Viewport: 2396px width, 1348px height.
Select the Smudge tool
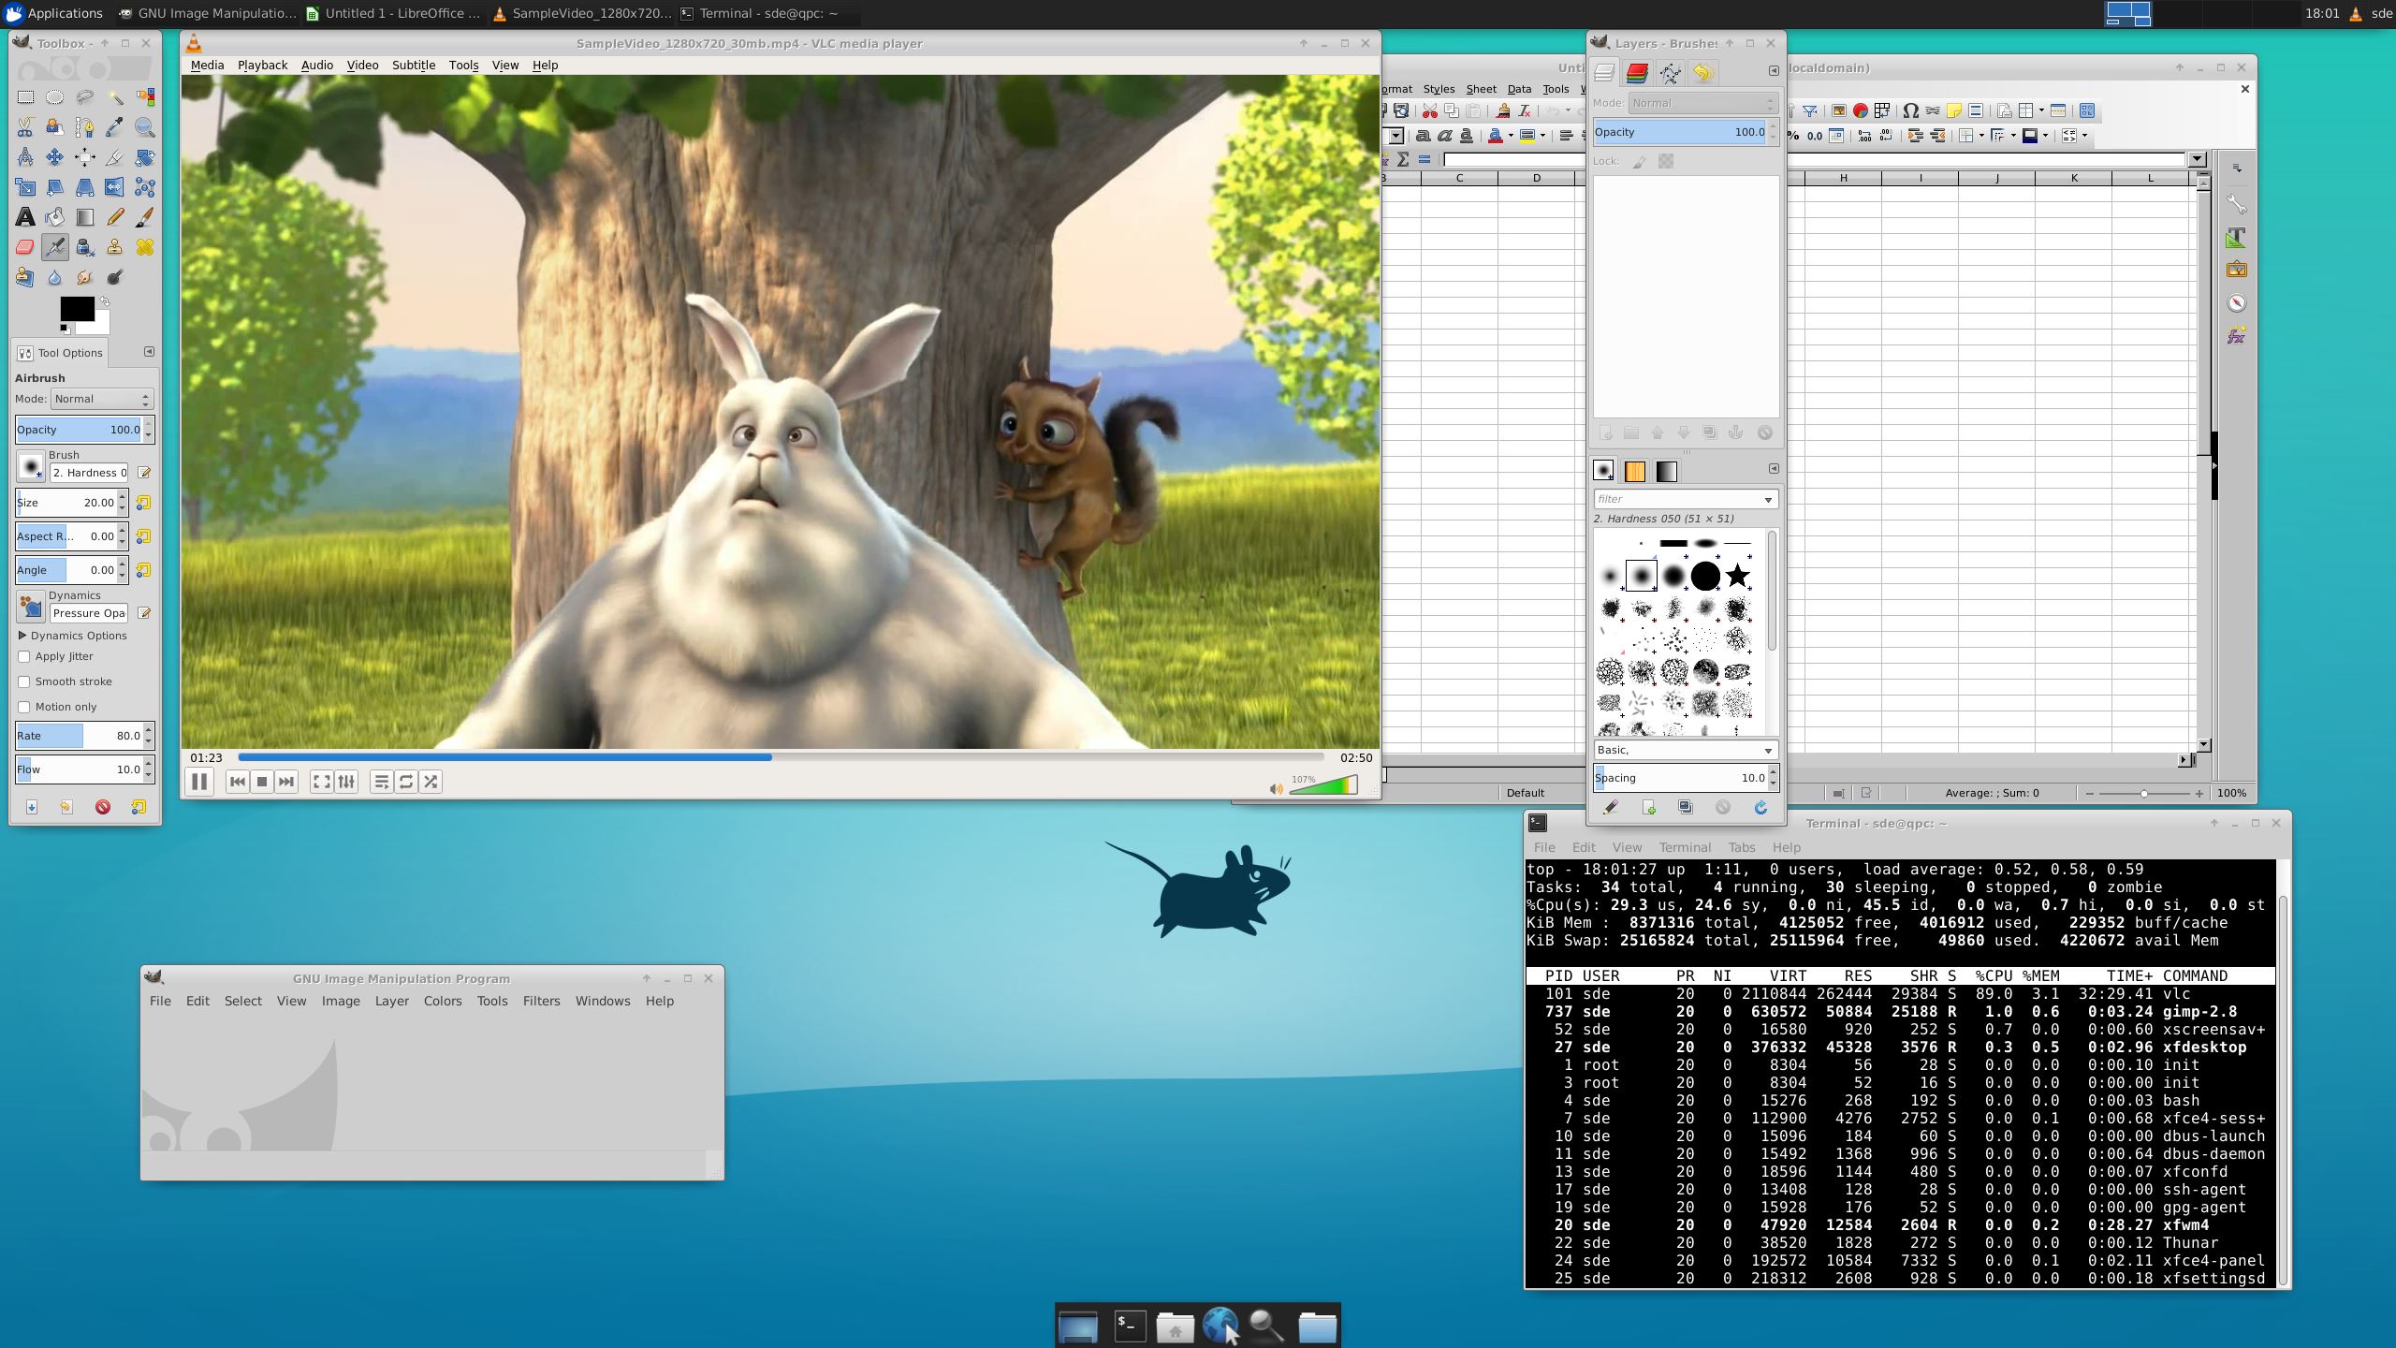[x=85, y=277]
